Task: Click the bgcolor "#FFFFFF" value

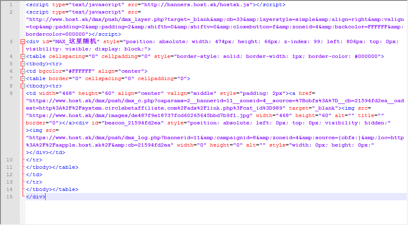Action: [80, 71]
